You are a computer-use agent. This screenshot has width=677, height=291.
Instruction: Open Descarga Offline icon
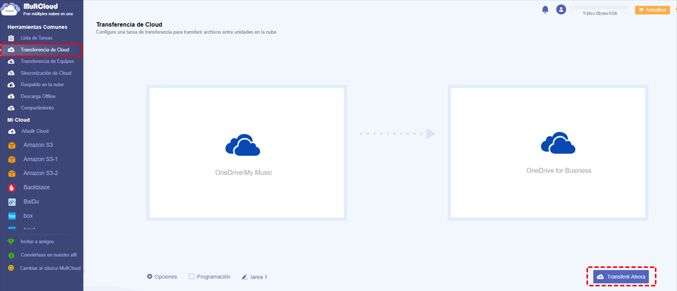tap(11, 96)
